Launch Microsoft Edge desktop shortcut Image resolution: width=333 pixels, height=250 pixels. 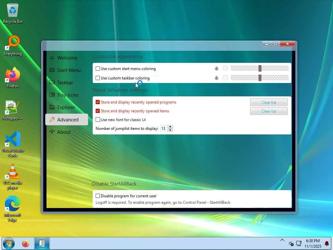[x=13, y=209]
